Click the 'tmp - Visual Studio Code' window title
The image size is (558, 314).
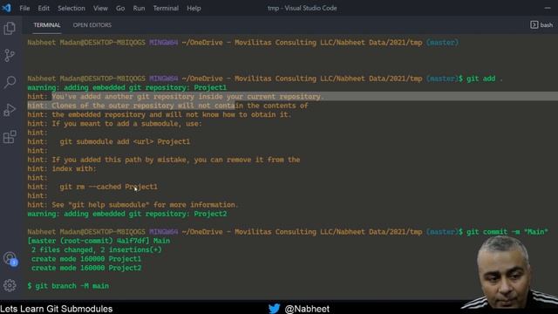click(303, 8)
